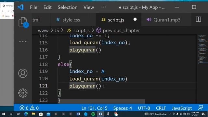Viewport: 208px width, 117px height.
Task: Open Chrome from taskbar
Action: [116, 114]
